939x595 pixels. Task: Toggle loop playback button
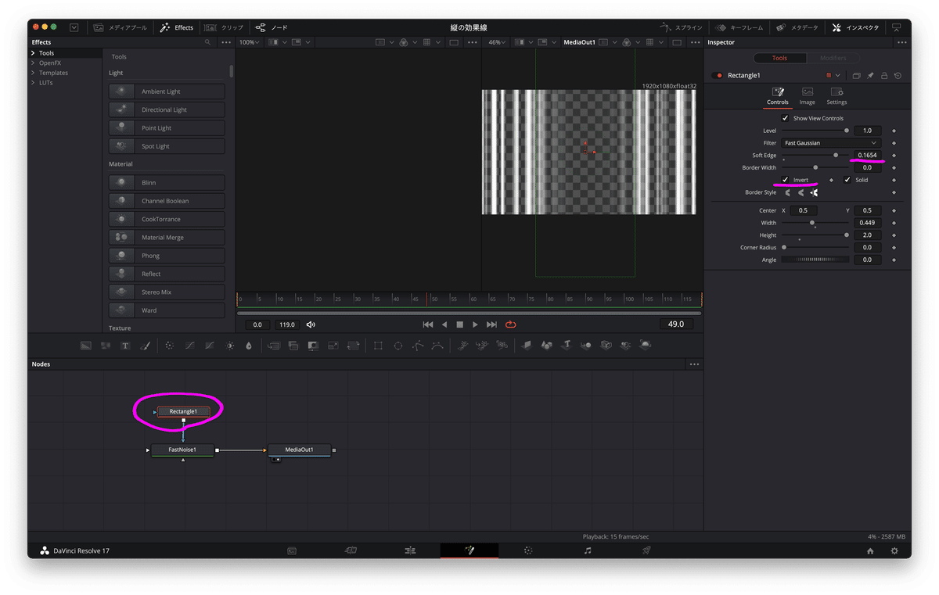[x=511, y=324]
